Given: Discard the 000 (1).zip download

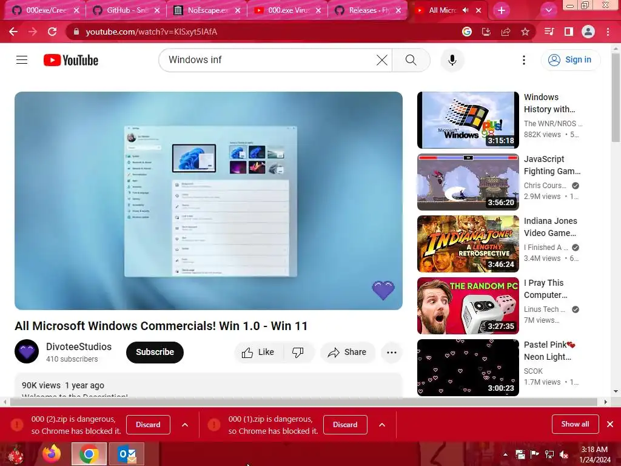Looking at the screenshot, I should pyautogui.click(x=345, y=425).
